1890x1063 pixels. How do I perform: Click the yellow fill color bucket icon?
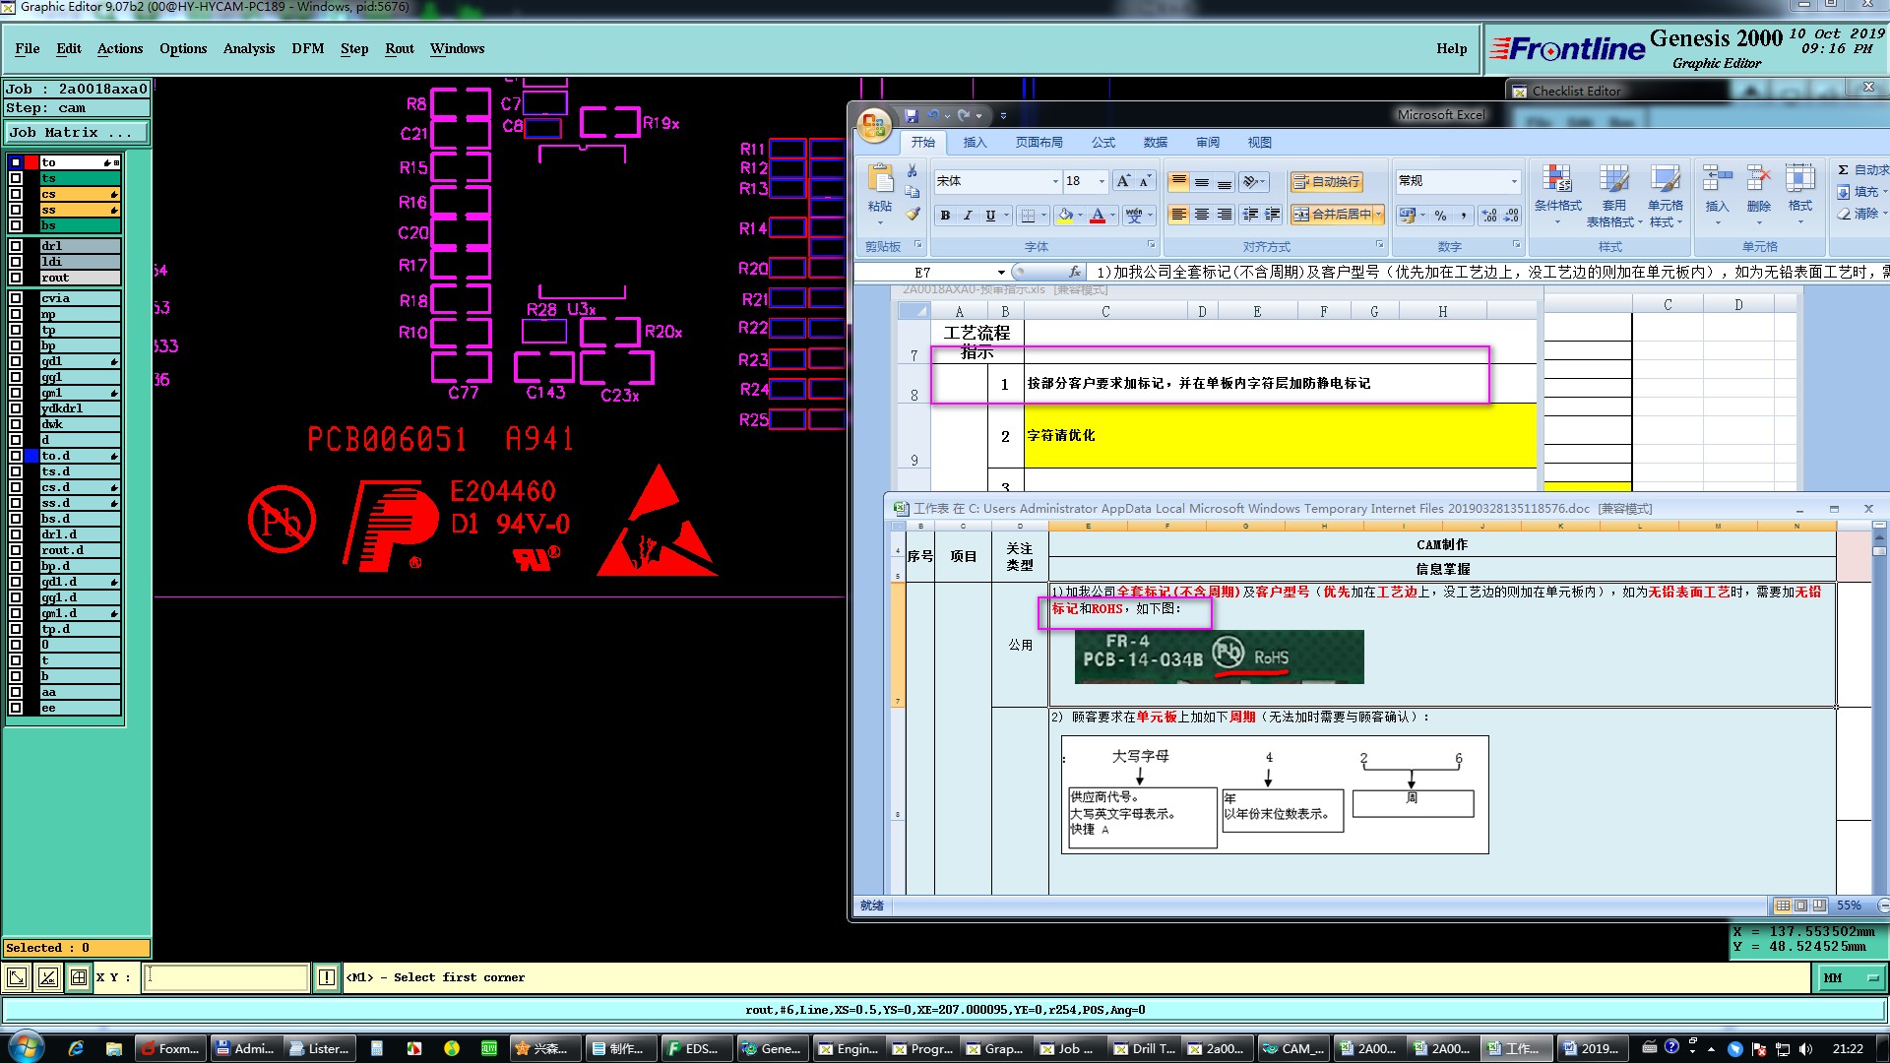click(x=1065, y=216)
